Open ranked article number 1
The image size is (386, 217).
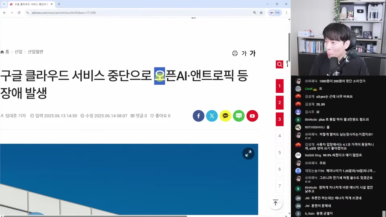coord(279,86)
